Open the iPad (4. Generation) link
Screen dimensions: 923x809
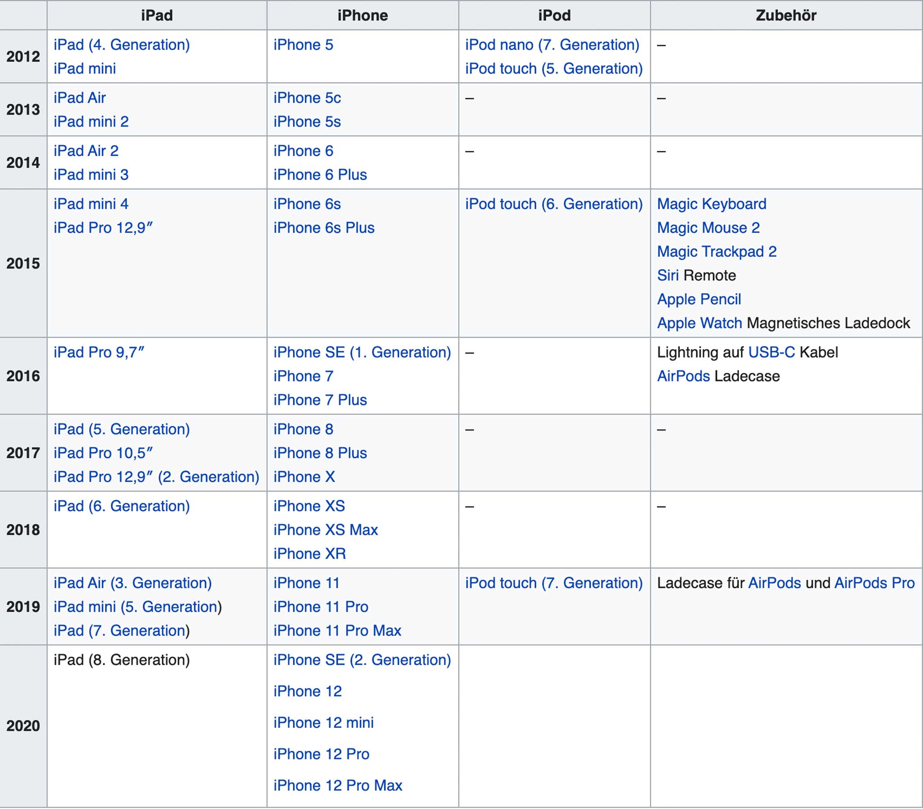(122, 45)
